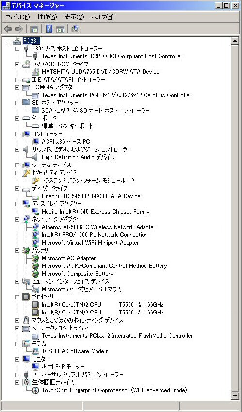Expand the IDE ATA/ATAPI コントローラー node

click(x=17, y=80)
